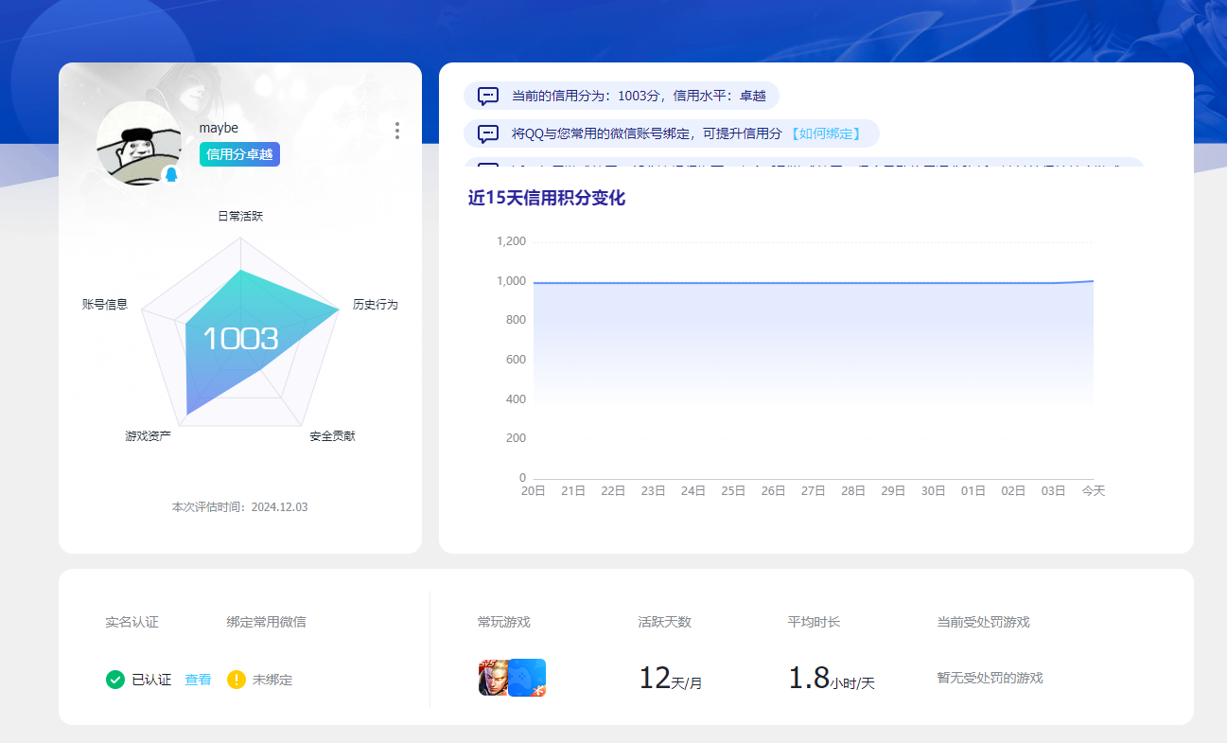This screenshot has width=1227, height=743.
Task: Open the first game icon under 常玩游戏
Action: point(494,678)
